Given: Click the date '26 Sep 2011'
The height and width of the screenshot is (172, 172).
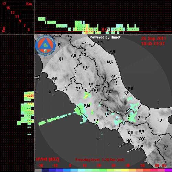Looking at the screenshot, I should pyautogui.click(x=153, y=39).
